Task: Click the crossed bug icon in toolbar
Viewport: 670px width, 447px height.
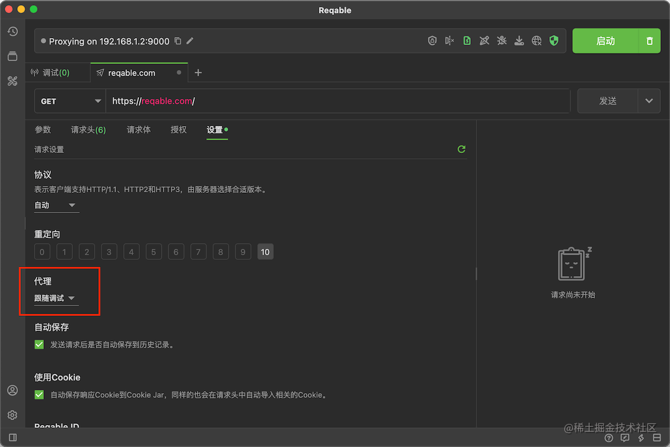Action: tap(502, 40)
